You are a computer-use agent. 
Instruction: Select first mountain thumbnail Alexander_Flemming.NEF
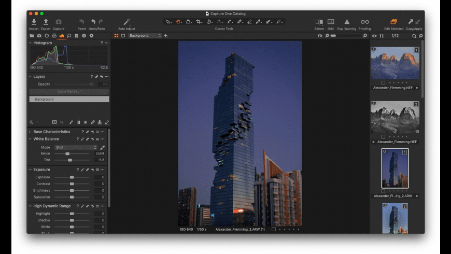395,63
